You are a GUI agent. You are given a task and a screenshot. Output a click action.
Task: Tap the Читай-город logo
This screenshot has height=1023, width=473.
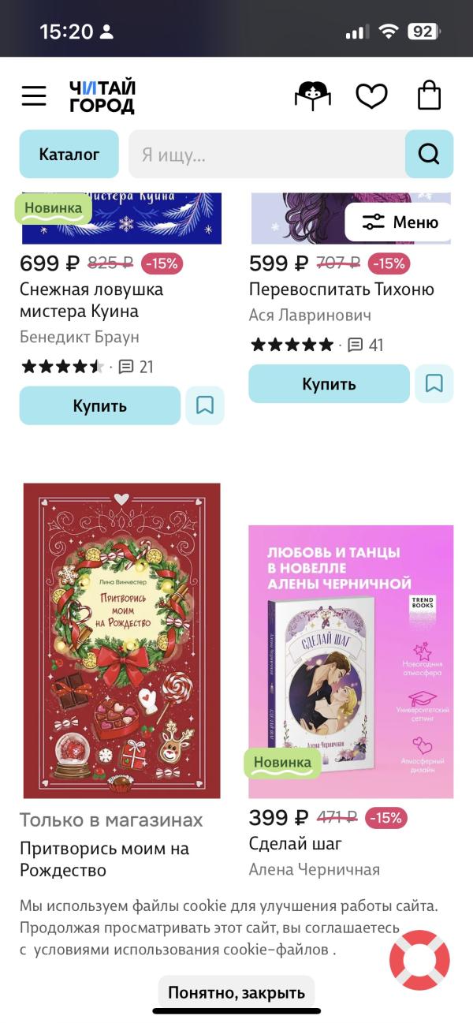tap(102, 96)
